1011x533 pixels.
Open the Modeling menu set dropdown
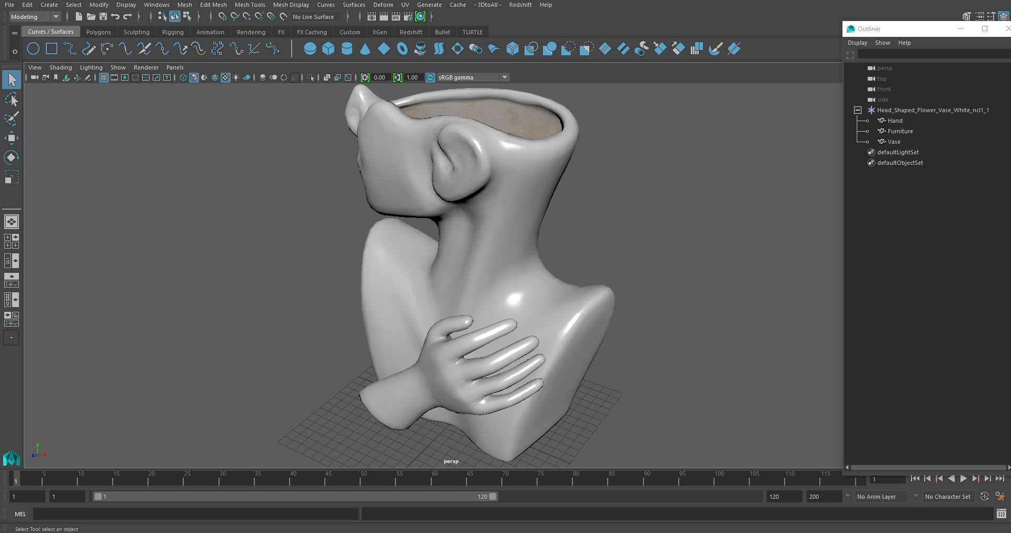point(35,17)
